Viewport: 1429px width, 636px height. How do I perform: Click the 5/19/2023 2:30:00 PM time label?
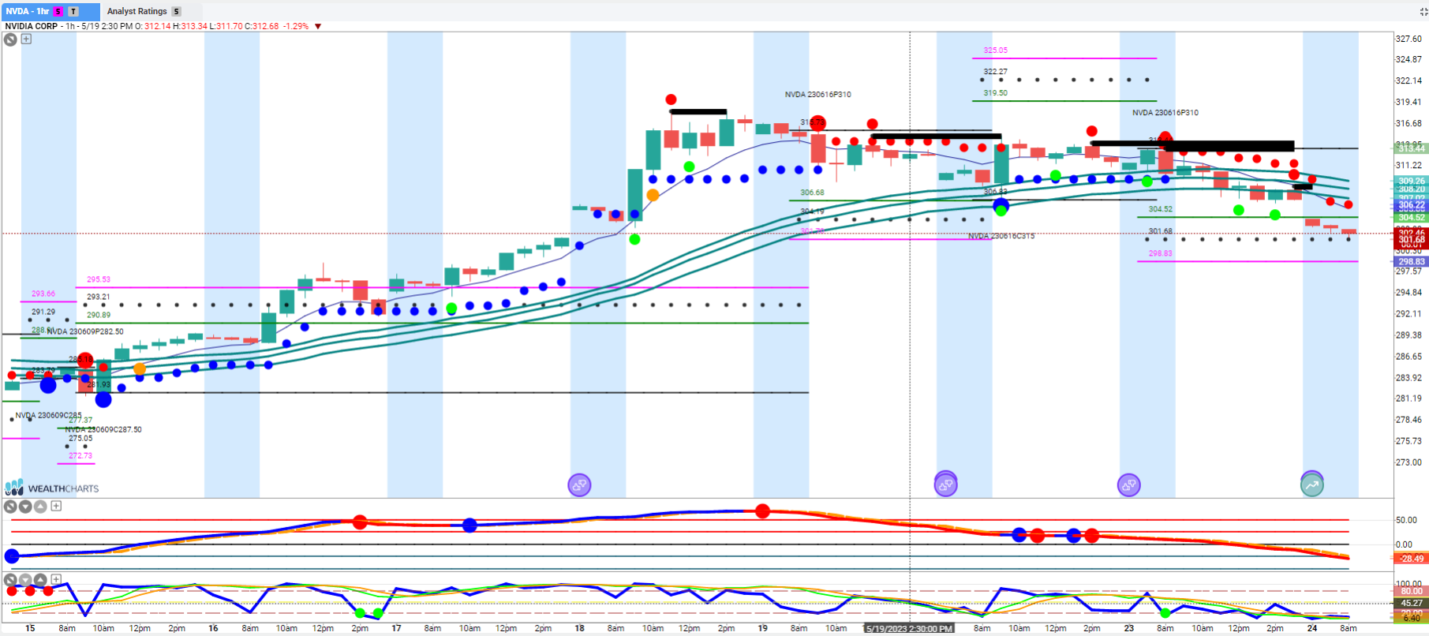(909, 629)
